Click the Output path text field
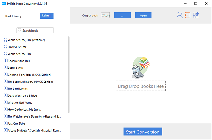 105,15
